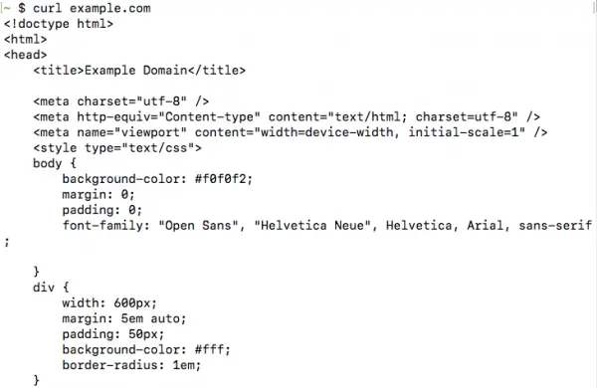597x388 pixels.
Task: Click the opening <html> tag
Action: click(26, 39)
